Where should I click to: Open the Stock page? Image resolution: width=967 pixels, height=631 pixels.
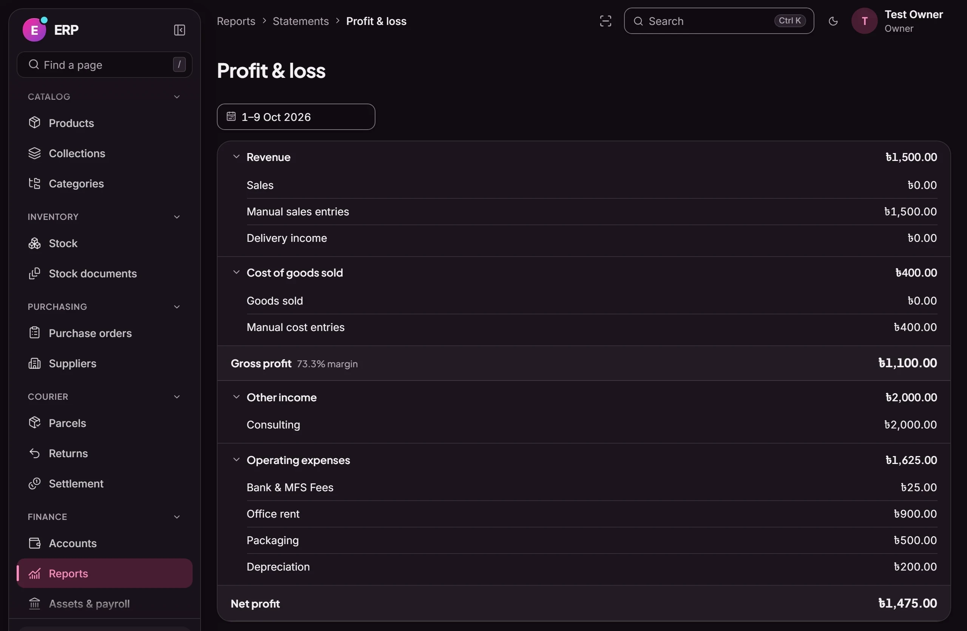click(x=104, y=243)
